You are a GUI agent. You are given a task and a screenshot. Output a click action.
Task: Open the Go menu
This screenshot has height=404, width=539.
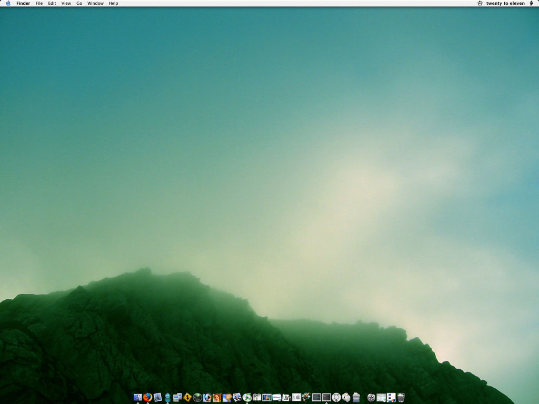pyautogui.click(x=79, y=4)
